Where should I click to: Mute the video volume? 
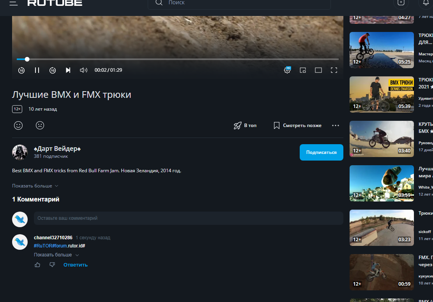(83, 70)
